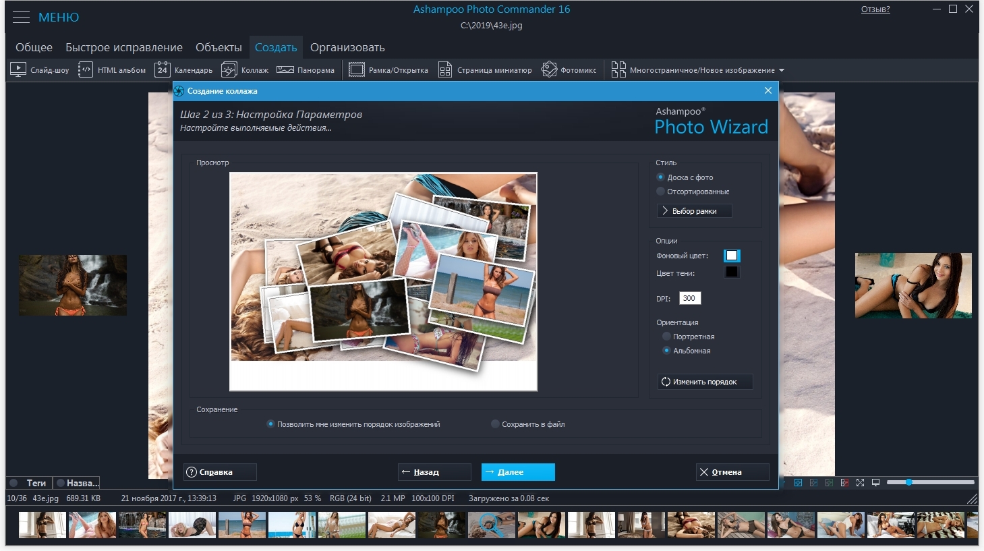Image resolution: width=984 pixels, height=551 pixels.
Task: Go back with the Назад button
Action: click(434, 472)
